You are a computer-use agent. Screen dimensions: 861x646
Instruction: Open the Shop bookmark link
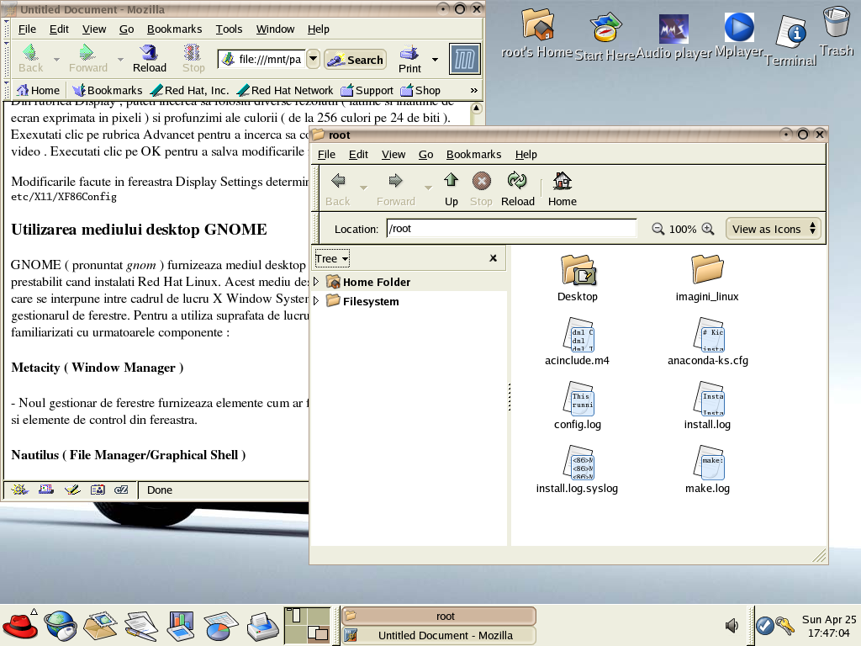click(420, 90)
